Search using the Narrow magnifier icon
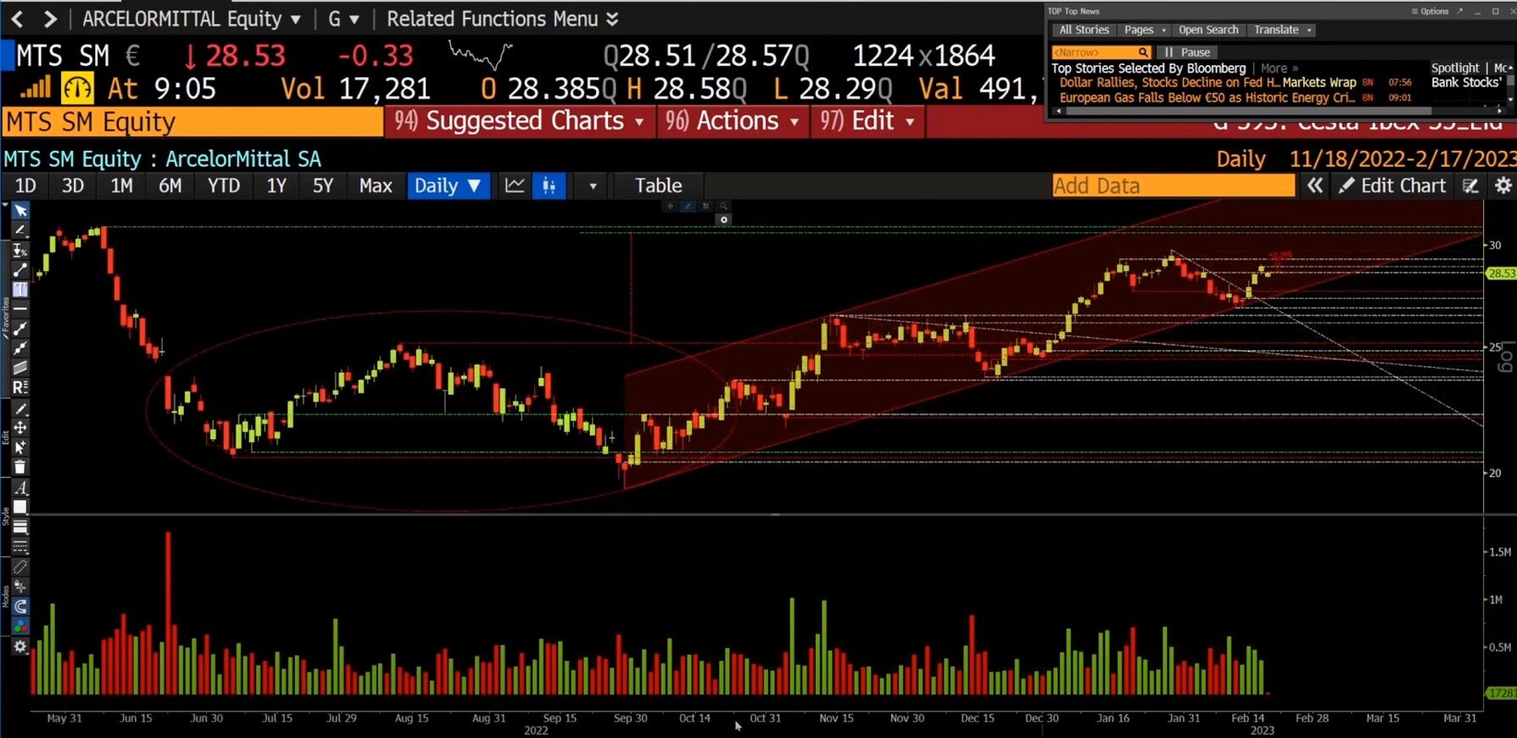This screenshot has height=738, width=1517. coord(1143,53)
